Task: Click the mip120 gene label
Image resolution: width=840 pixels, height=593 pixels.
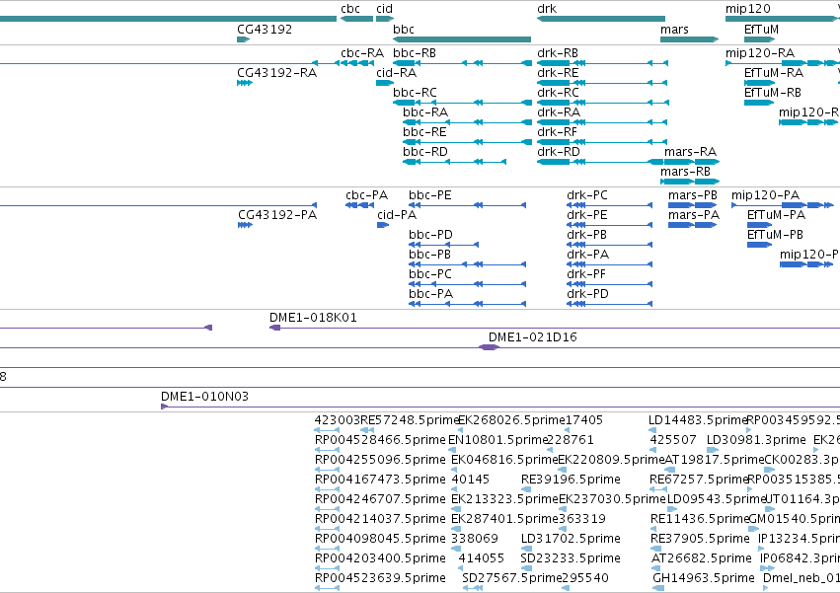Action: [x=748, y=9]
